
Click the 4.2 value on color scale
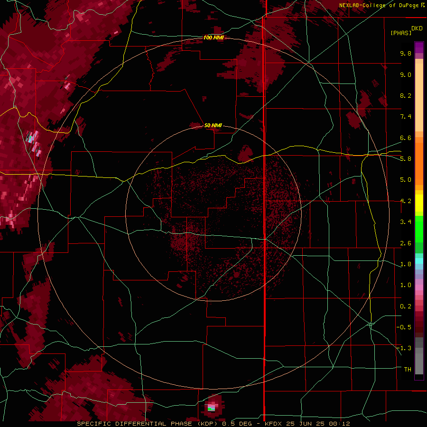coord(406,201)
